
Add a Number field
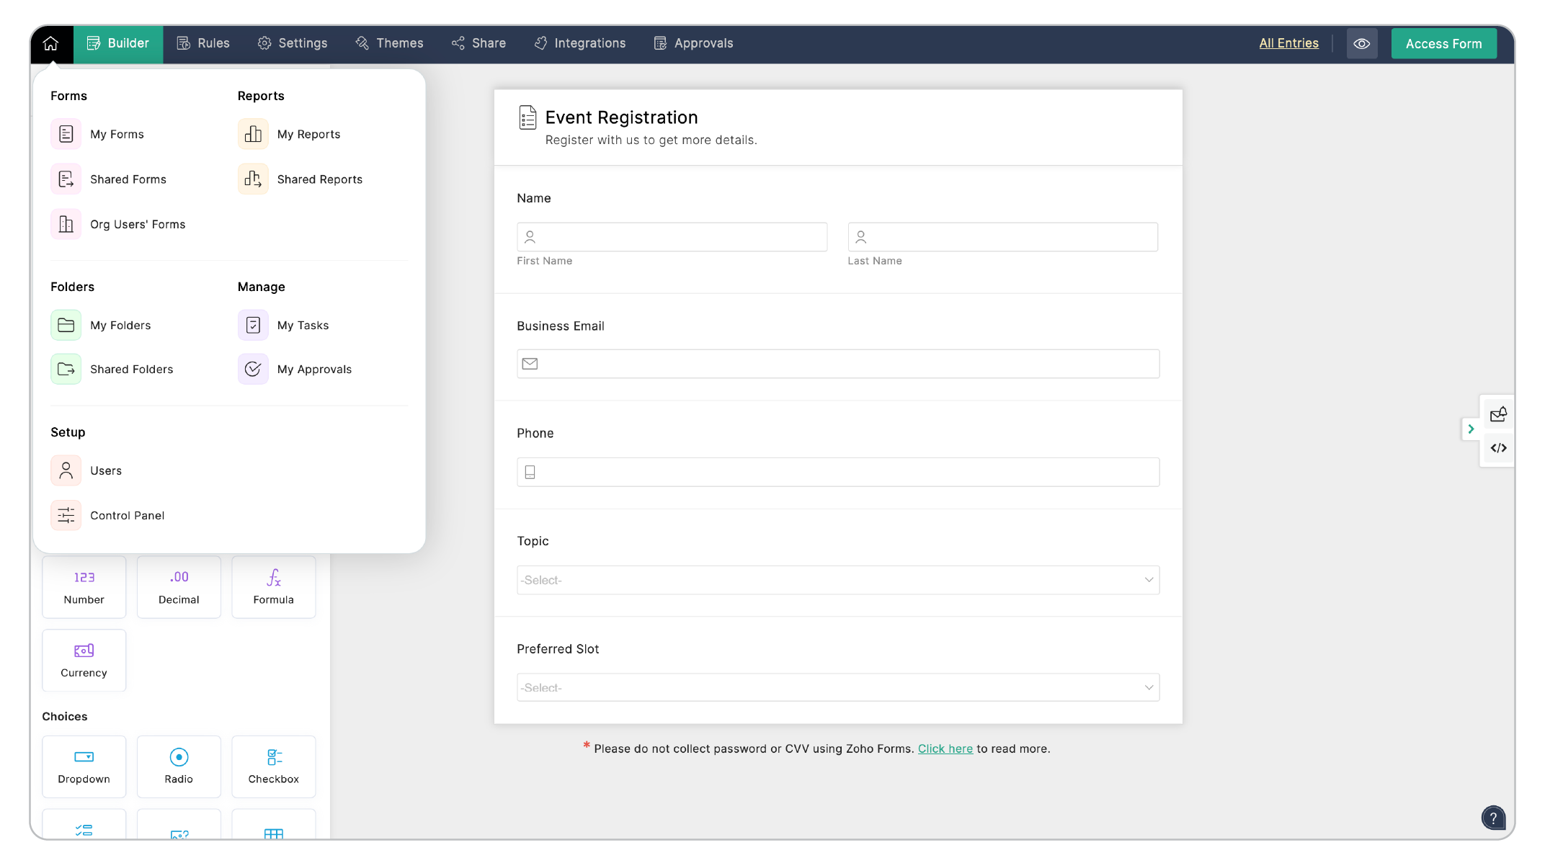click(x=84, y=586)
